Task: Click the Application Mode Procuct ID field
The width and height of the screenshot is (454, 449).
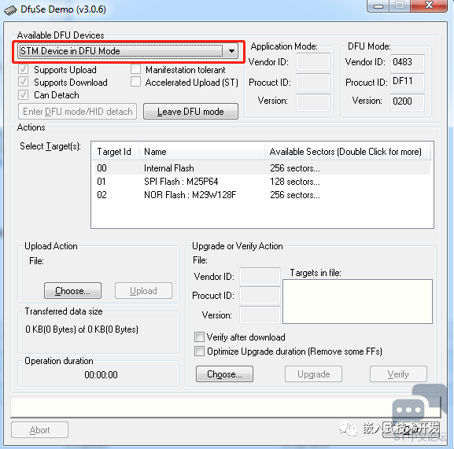Action: pyautogui.click(x=313, y=82)
